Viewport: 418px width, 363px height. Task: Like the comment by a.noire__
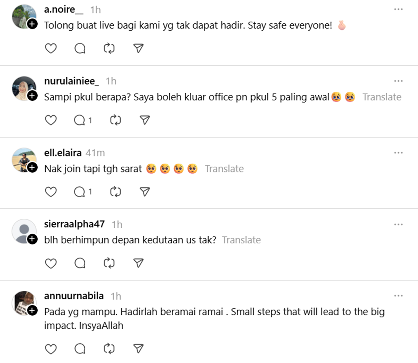pyautogui.click(x=51, y=48)
